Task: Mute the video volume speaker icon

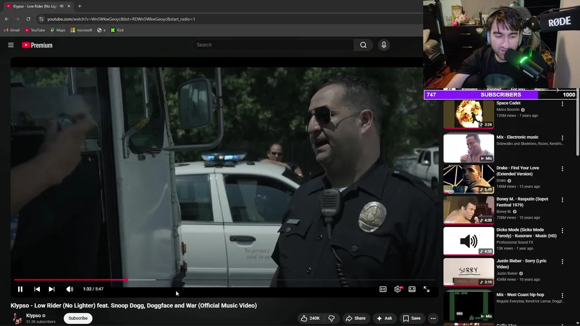Action: tap(69, 289)
